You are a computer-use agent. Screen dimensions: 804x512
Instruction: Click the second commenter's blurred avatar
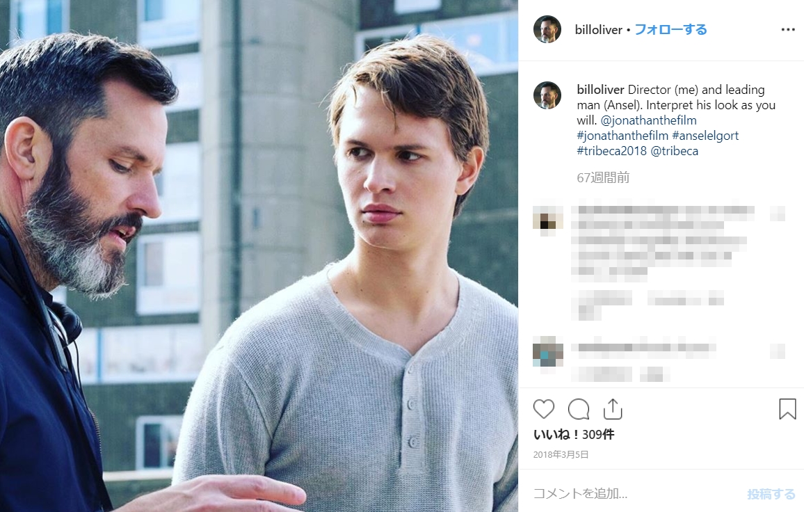pos(547,352)
